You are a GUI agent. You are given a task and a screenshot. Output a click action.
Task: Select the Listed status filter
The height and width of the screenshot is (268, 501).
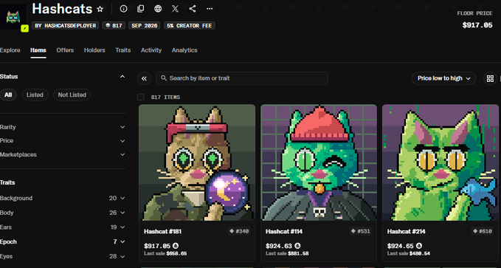[35, 95]
